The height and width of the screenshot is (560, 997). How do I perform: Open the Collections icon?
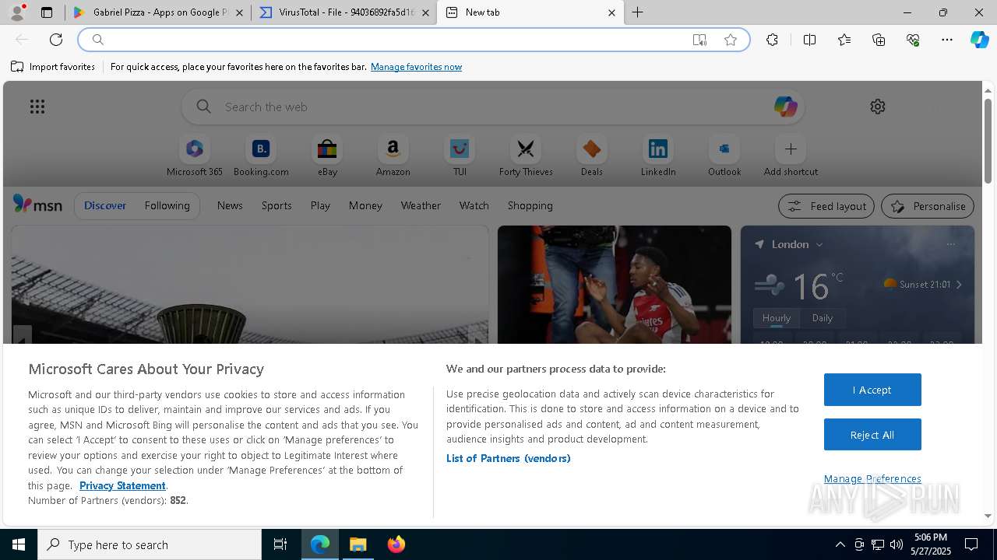879,40
